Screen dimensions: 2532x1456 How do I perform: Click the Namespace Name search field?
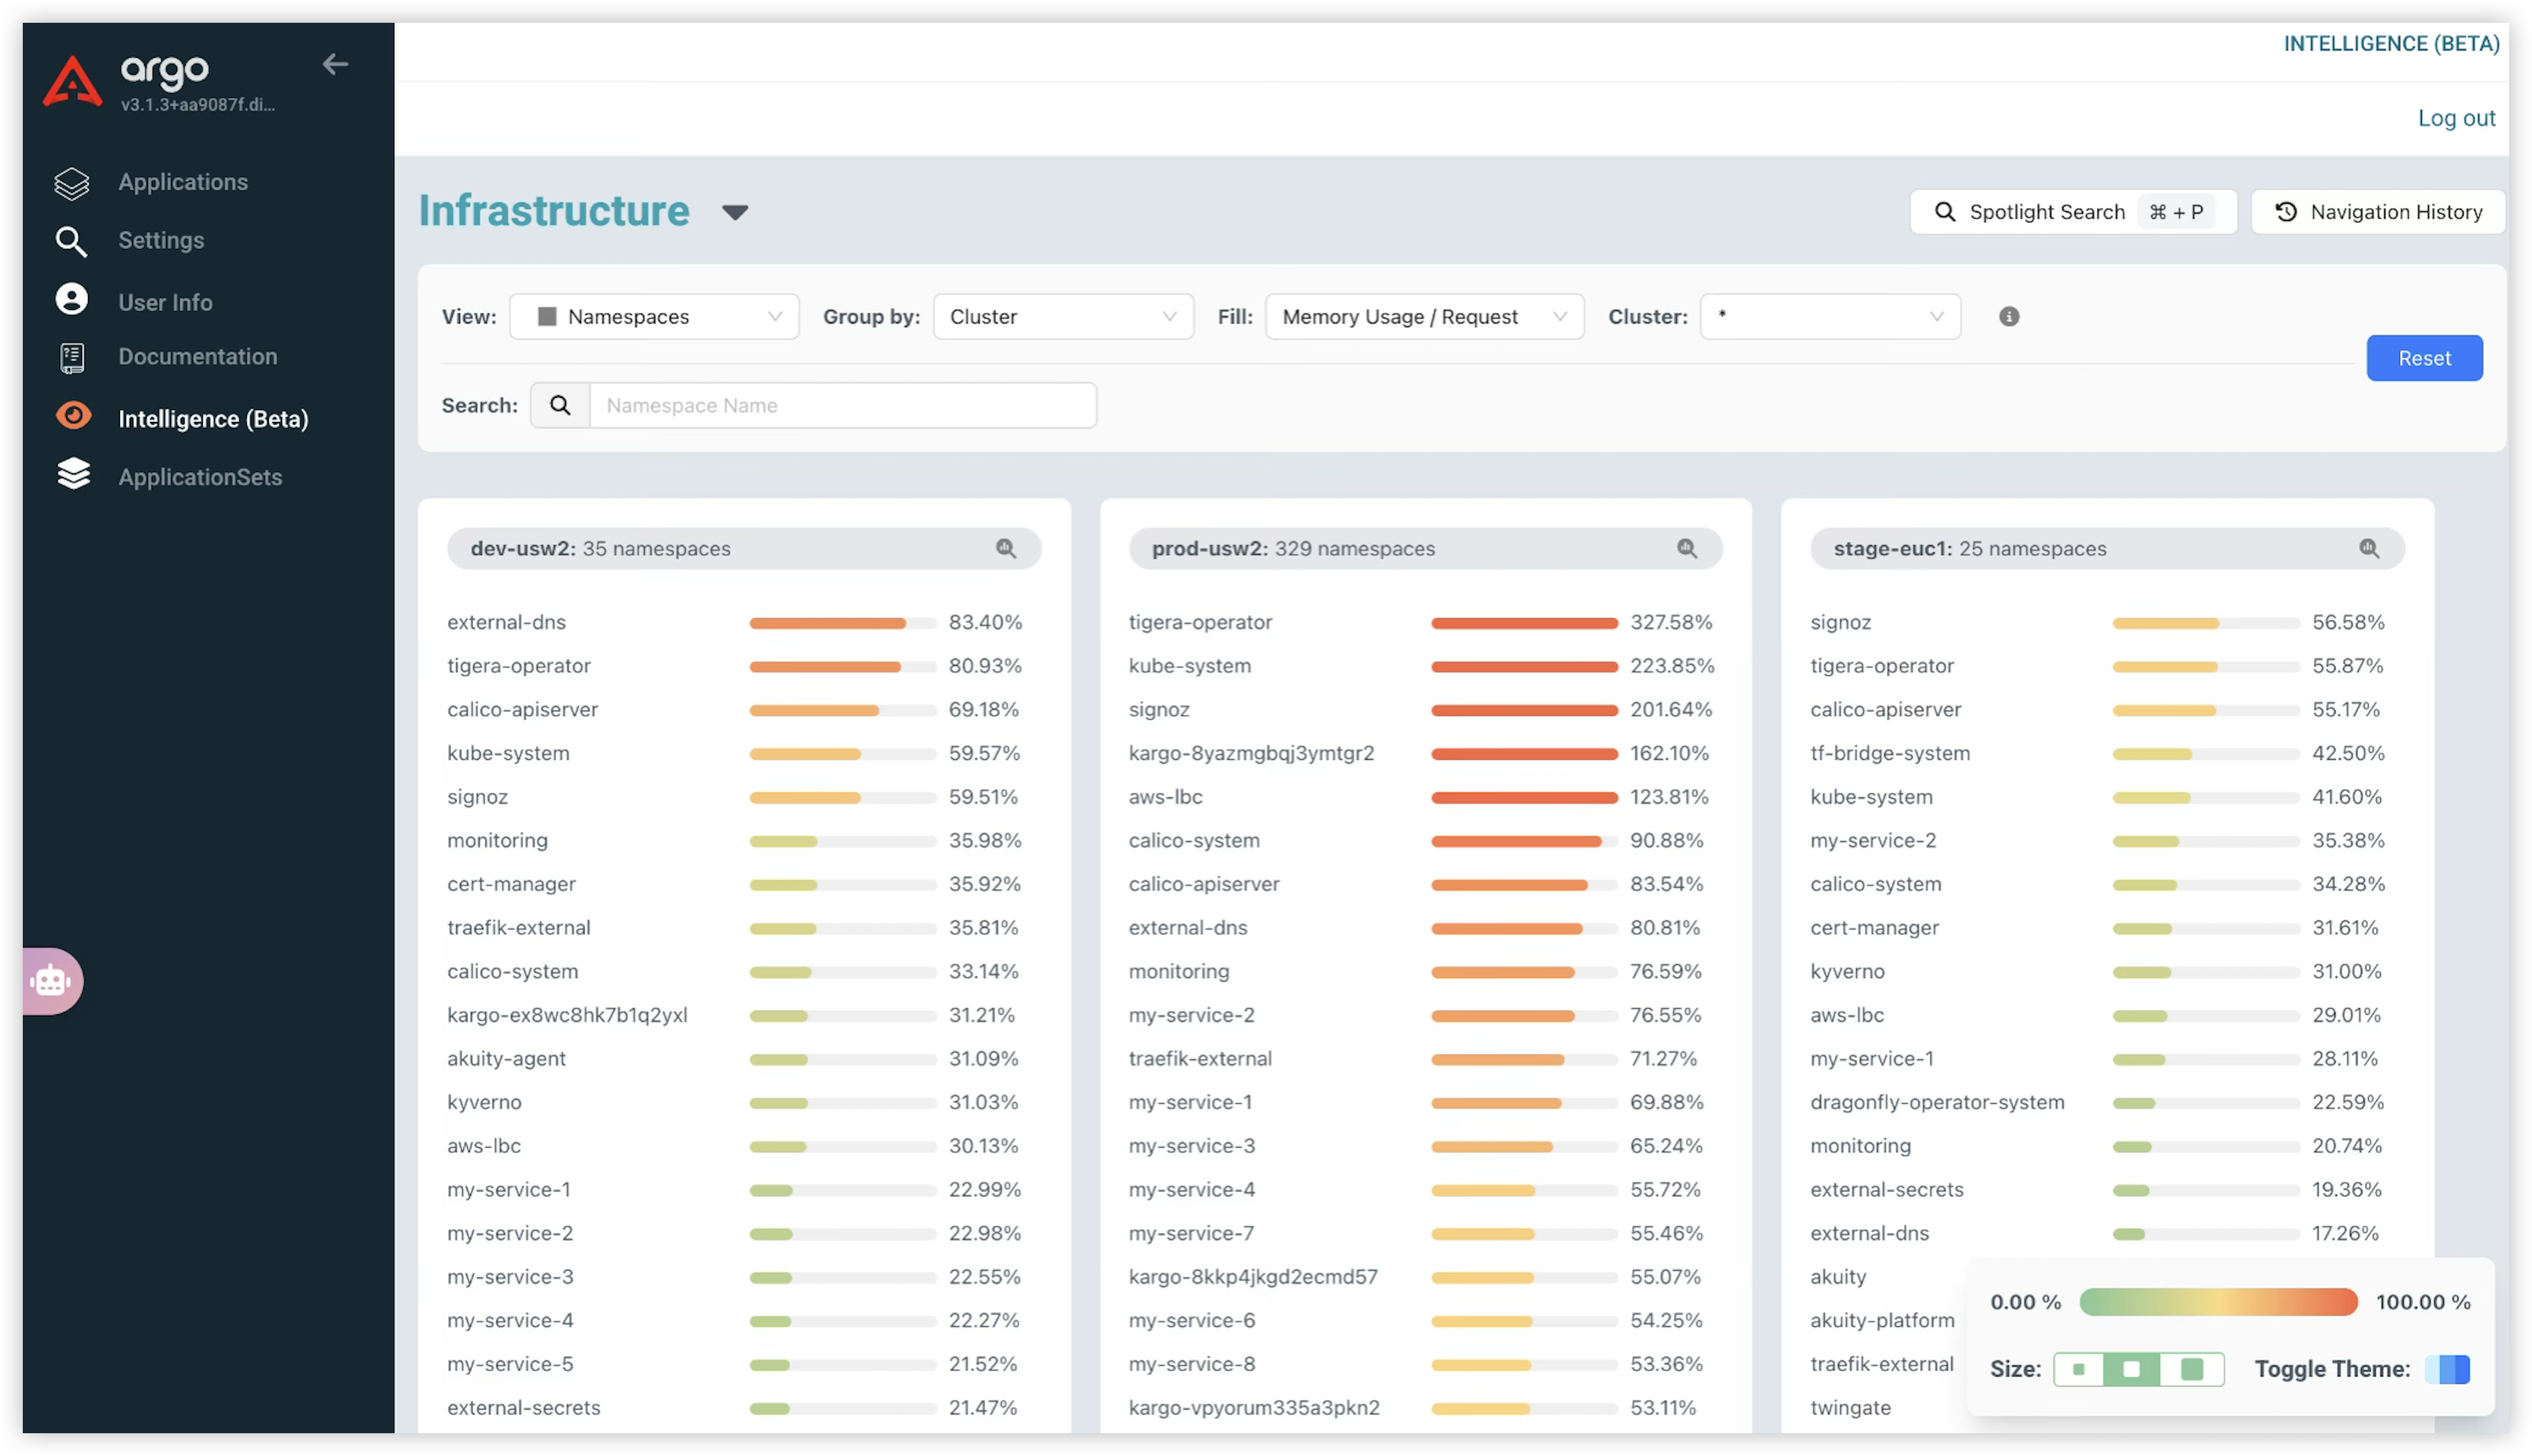pos(842,406)
